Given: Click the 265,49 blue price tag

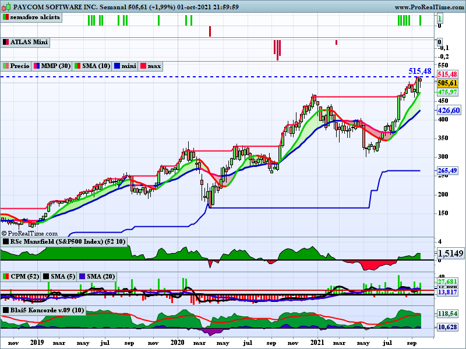Looking at the screenshot, I should click(447, 170).
